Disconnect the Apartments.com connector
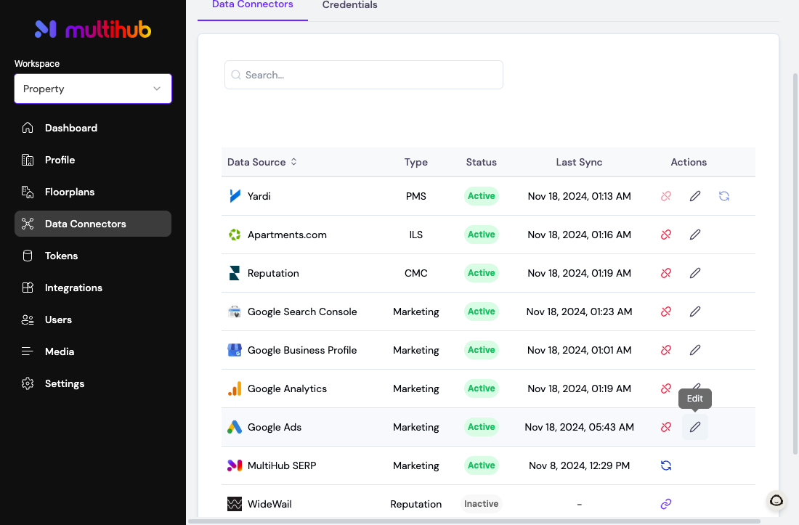 pos(665,235)
